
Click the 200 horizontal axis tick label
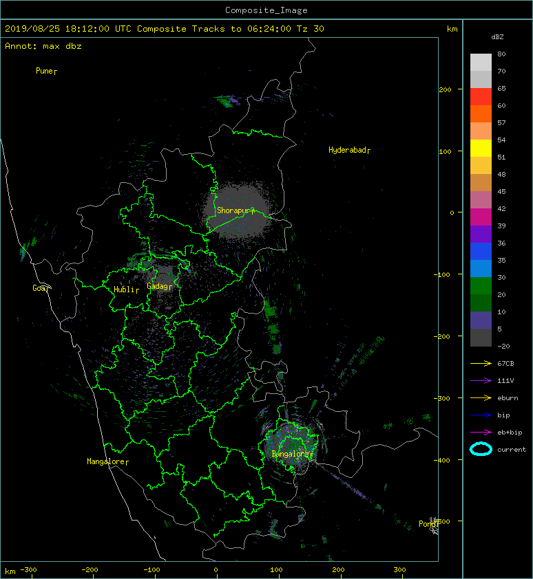(x=338, y=570)
